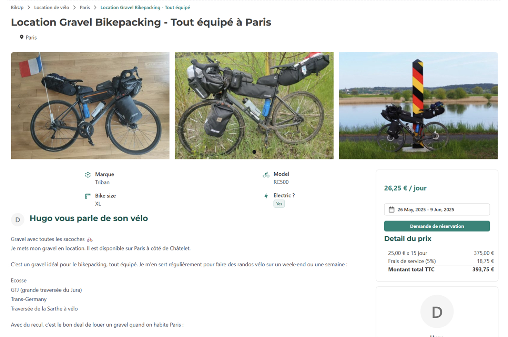Click the right carousel chevron arrow
Image resolution: width=508 pixels, height=337 pixels.
(x=490, y=105)
